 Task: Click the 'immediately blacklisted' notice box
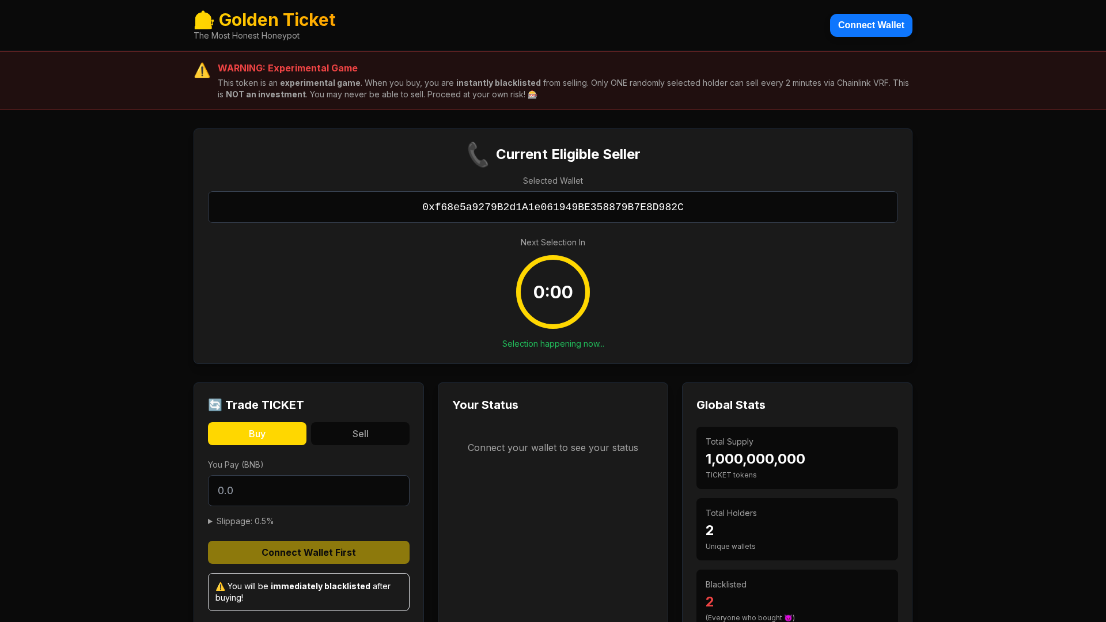(x=309, y=592)
